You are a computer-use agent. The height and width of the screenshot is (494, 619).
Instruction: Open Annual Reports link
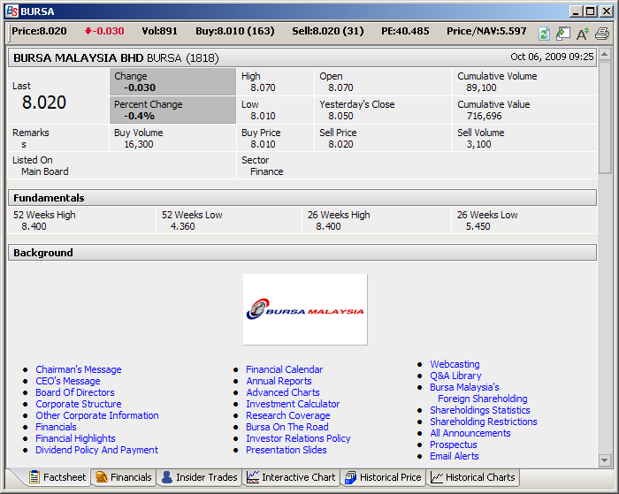(x=279, y=381)
